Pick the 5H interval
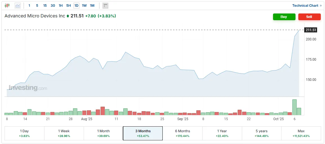Viewport: 325px width, 144px height. coord(69,6)
